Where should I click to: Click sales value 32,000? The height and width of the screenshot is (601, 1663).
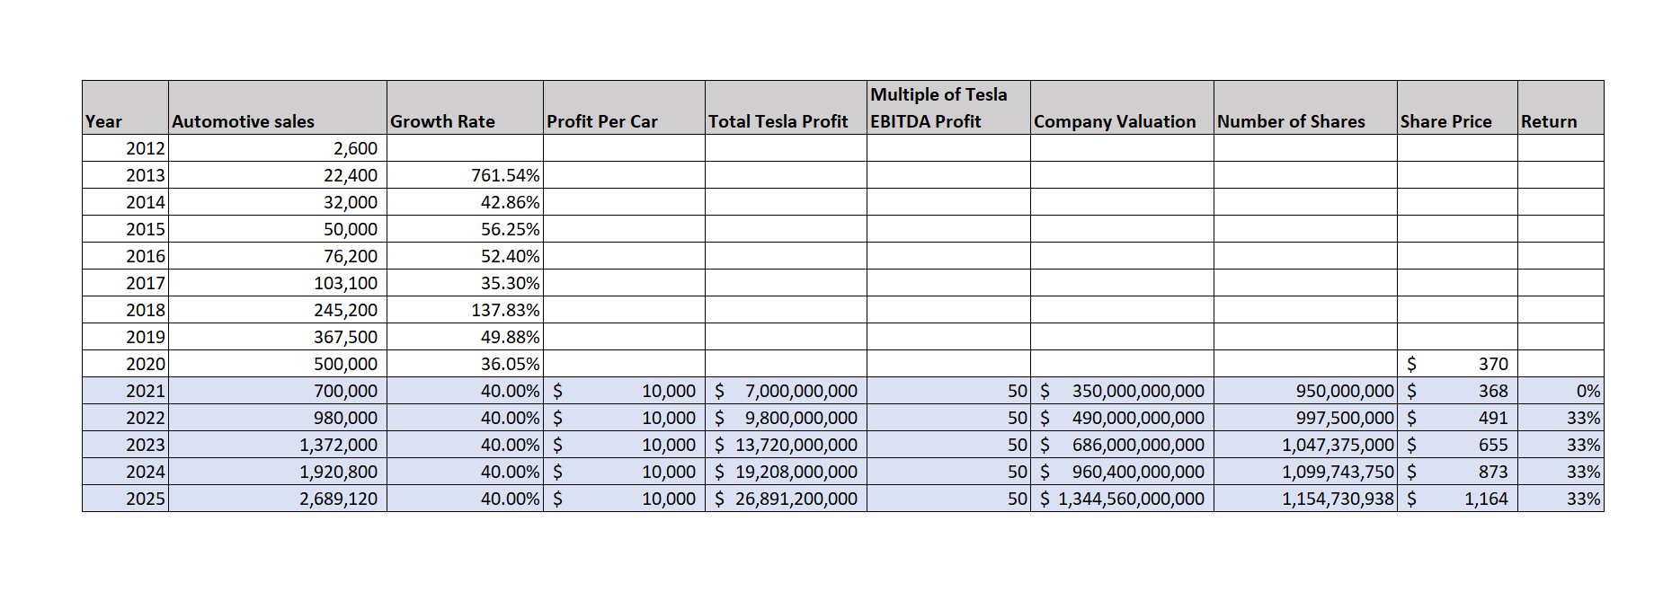(x=278, y=202)
